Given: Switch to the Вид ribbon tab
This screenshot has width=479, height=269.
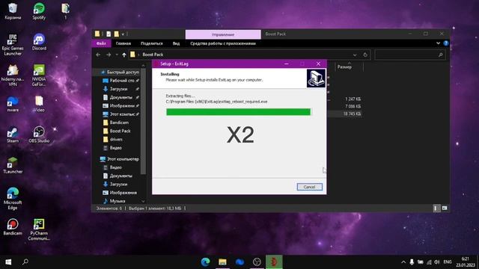Looking at the screenshot, I should 177,43.
